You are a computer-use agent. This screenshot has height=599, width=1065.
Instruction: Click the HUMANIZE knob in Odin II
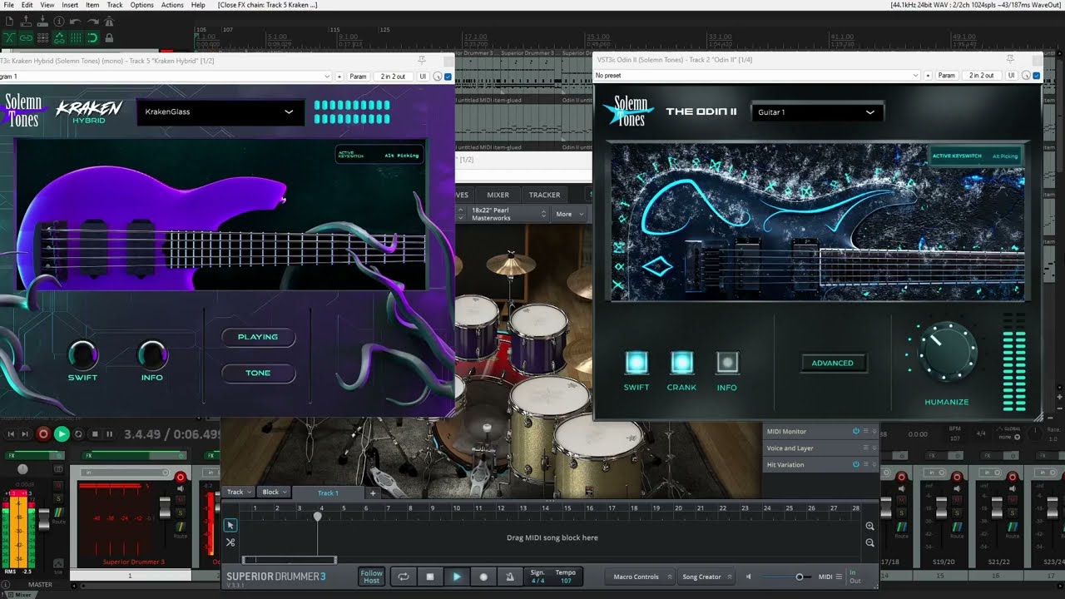click(947, 352)
